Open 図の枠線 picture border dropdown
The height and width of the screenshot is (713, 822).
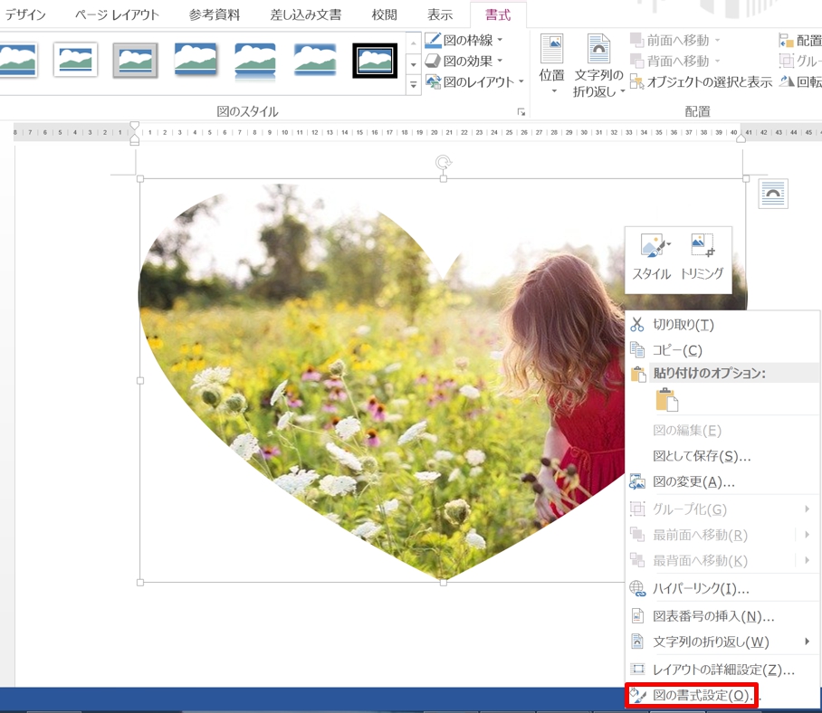pos(464,40)
